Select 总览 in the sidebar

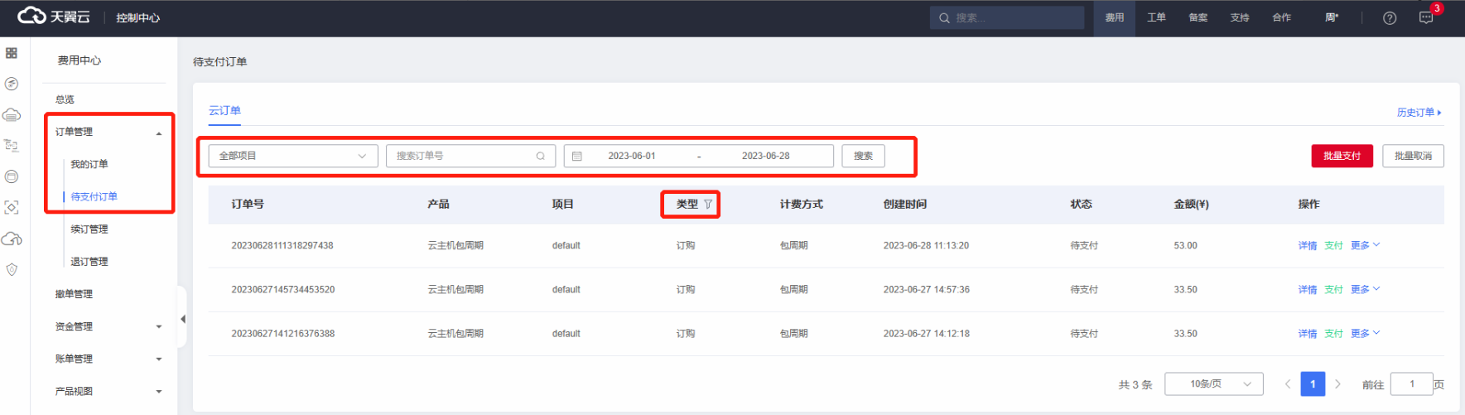click(65, 99)
